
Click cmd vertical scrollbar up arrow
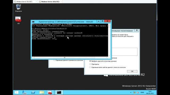coord(109,25)
